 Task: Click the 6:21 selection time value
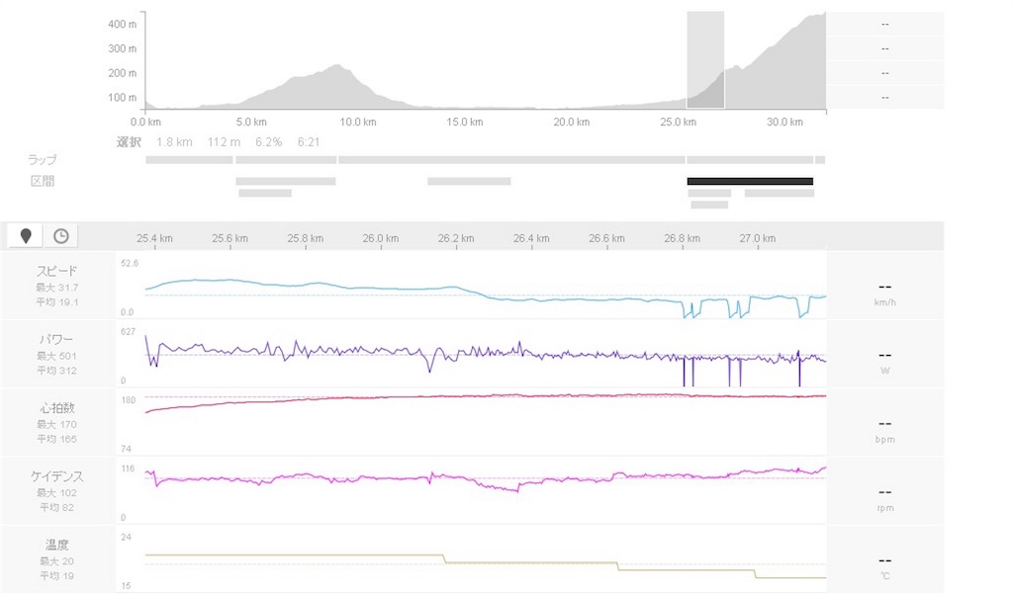point(309,142)
